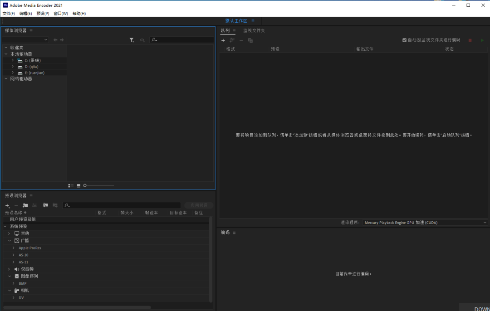Open the Media Browser location dropdown

[x=25, y=39]
